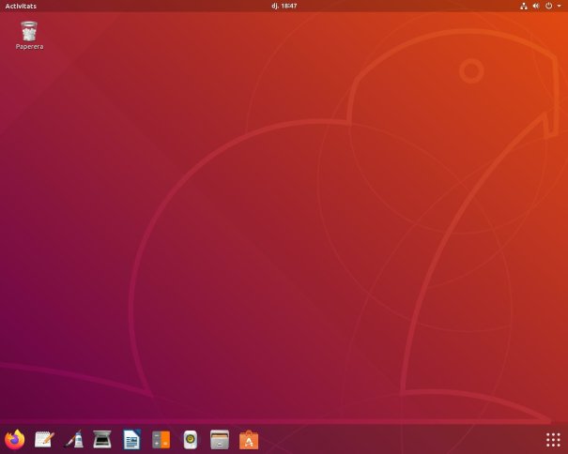This screenshot has width=568, height=454.
Task: Open the drawing app with paintbrush icon
Action: click(74, 440)
